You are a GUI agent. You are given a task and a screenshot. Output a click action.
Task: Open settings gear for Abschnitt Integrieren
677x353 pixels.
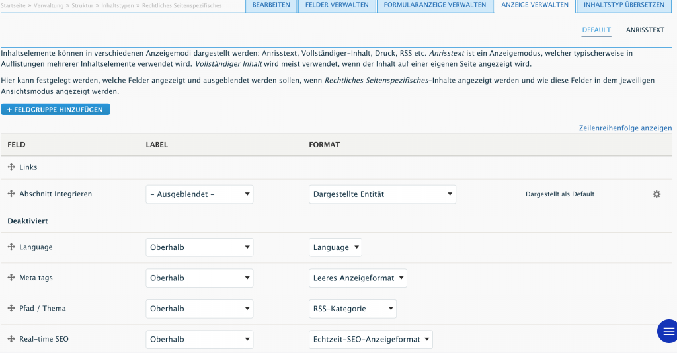656,194
